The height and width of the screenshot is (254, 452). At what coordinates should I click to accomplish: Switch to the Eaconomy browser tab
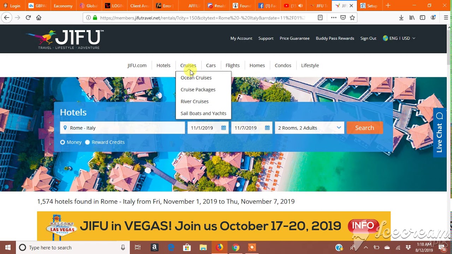pyautogui.click(x=63, y=6)
